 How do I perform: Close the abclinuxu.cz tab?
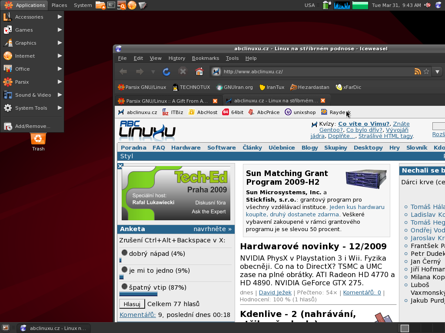tap(323, 101)
